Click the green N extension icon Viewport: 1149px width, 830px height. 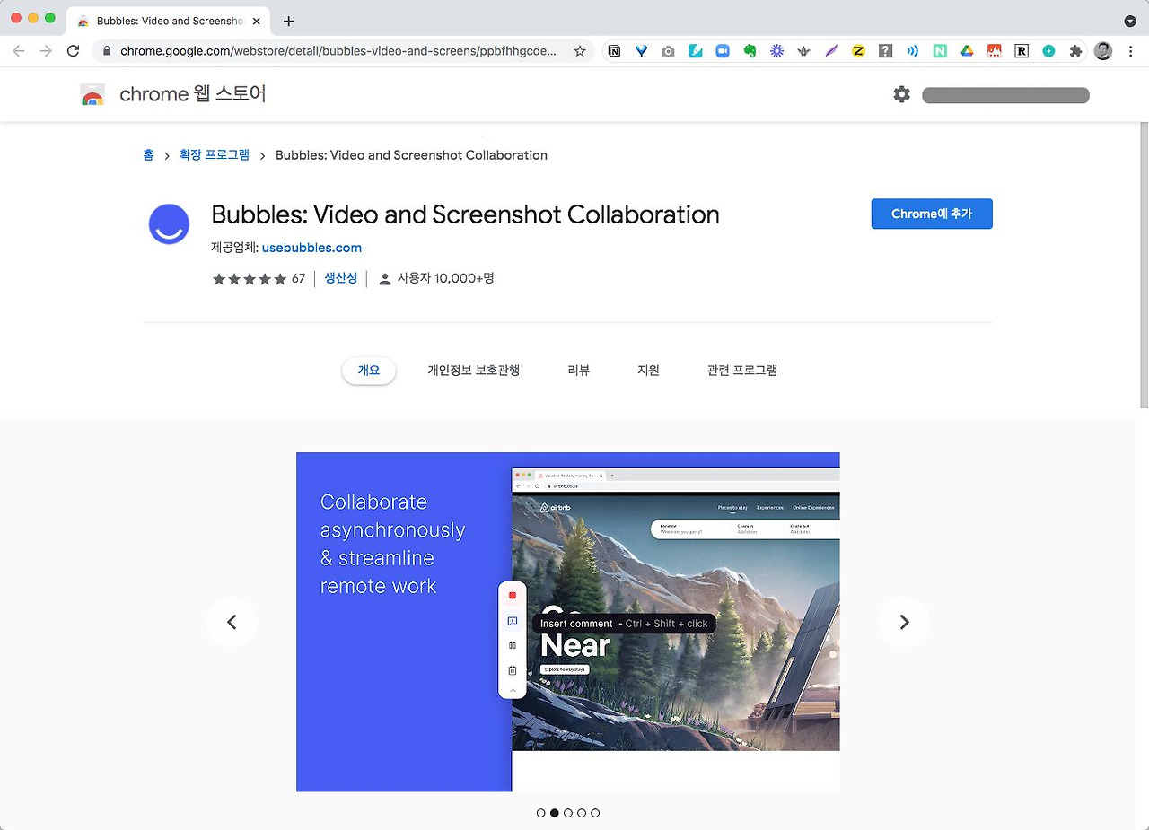(x=940, y=51)
